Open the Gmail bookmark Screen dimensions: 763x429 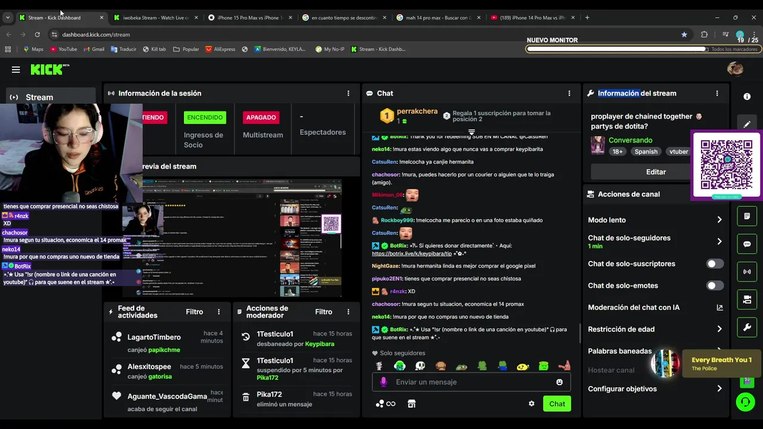click(x=94, y=49)
